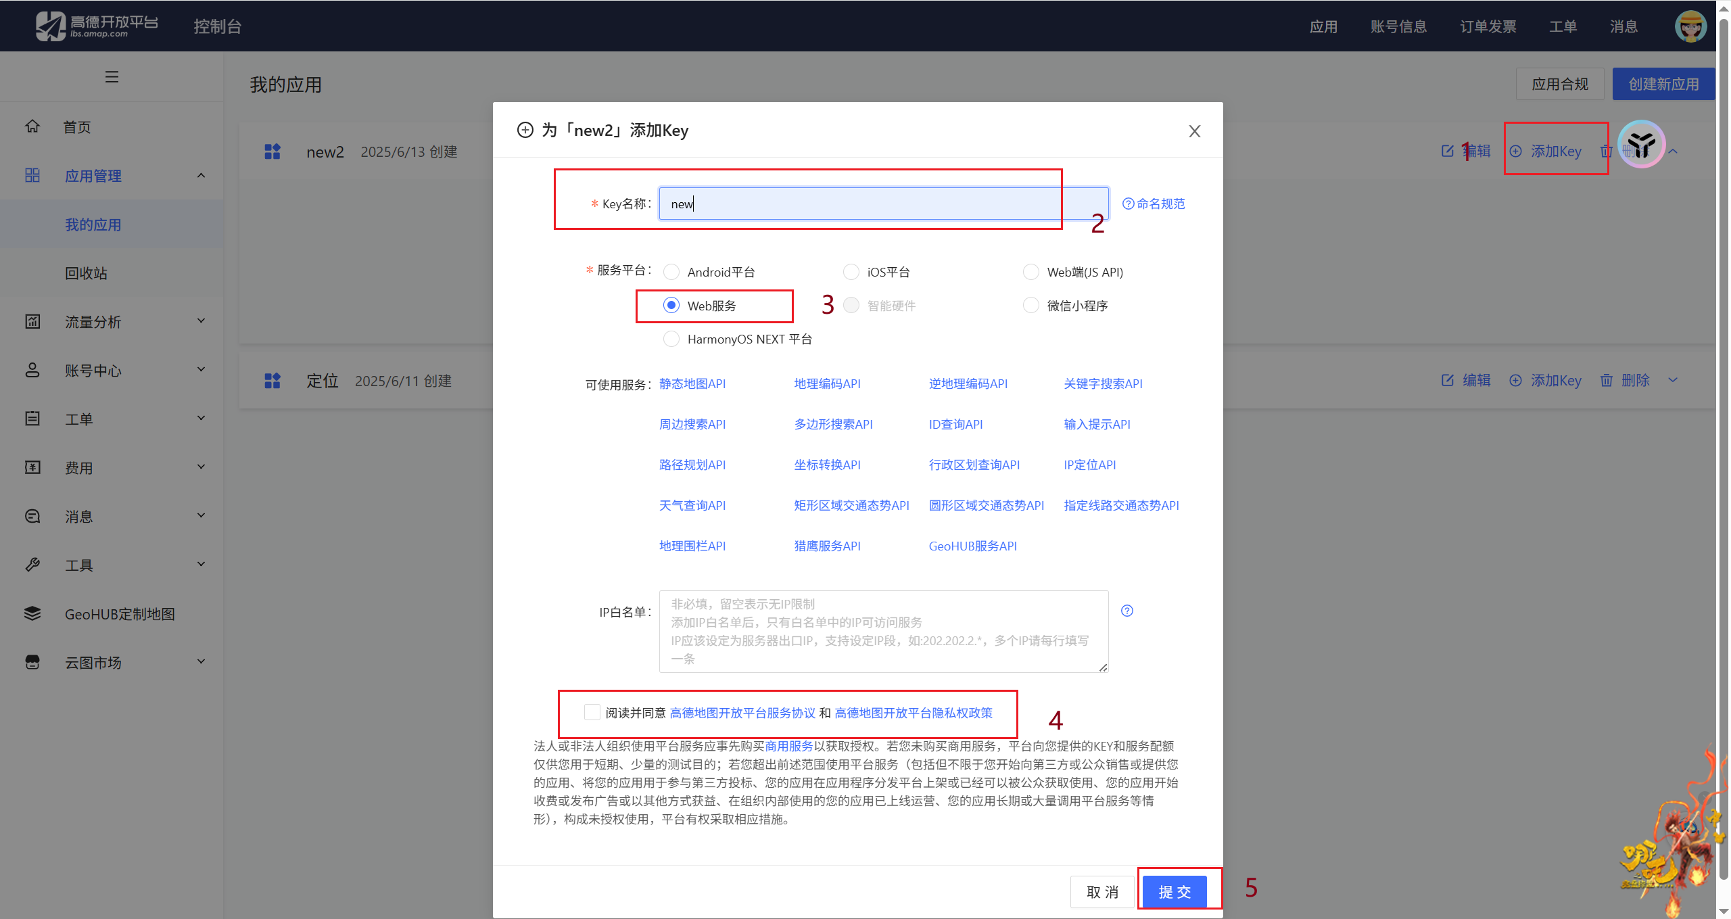This screenshot has height=919, width=1731.
Task: Click the 高德开放平台 logo
Action: pyautogui.click(x=97, y=26)
